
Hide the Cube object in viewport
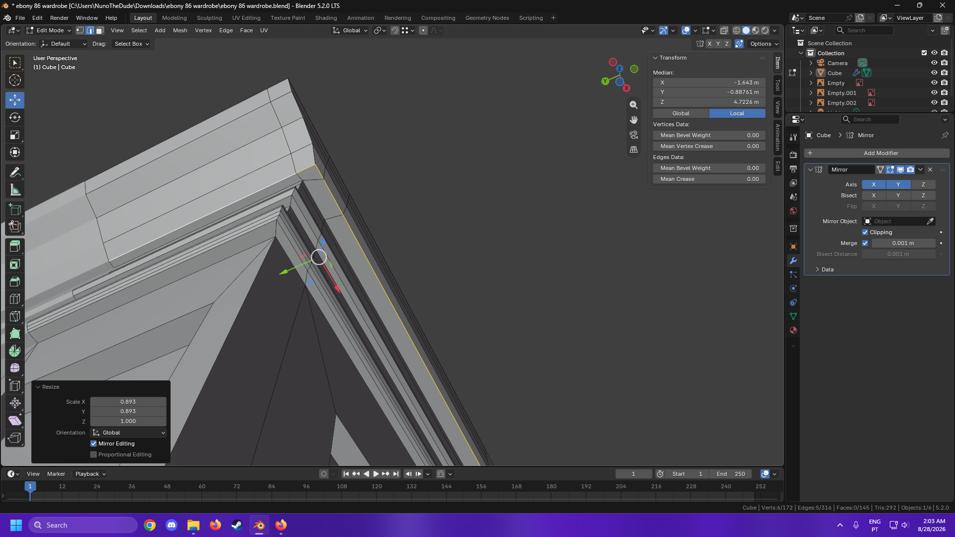[934, 73]
